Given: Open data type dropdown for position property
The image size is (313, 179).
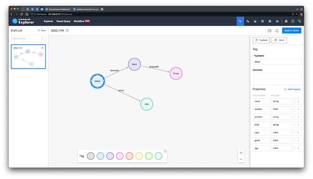Looking at the screenshot, I should tap(283, 117).
